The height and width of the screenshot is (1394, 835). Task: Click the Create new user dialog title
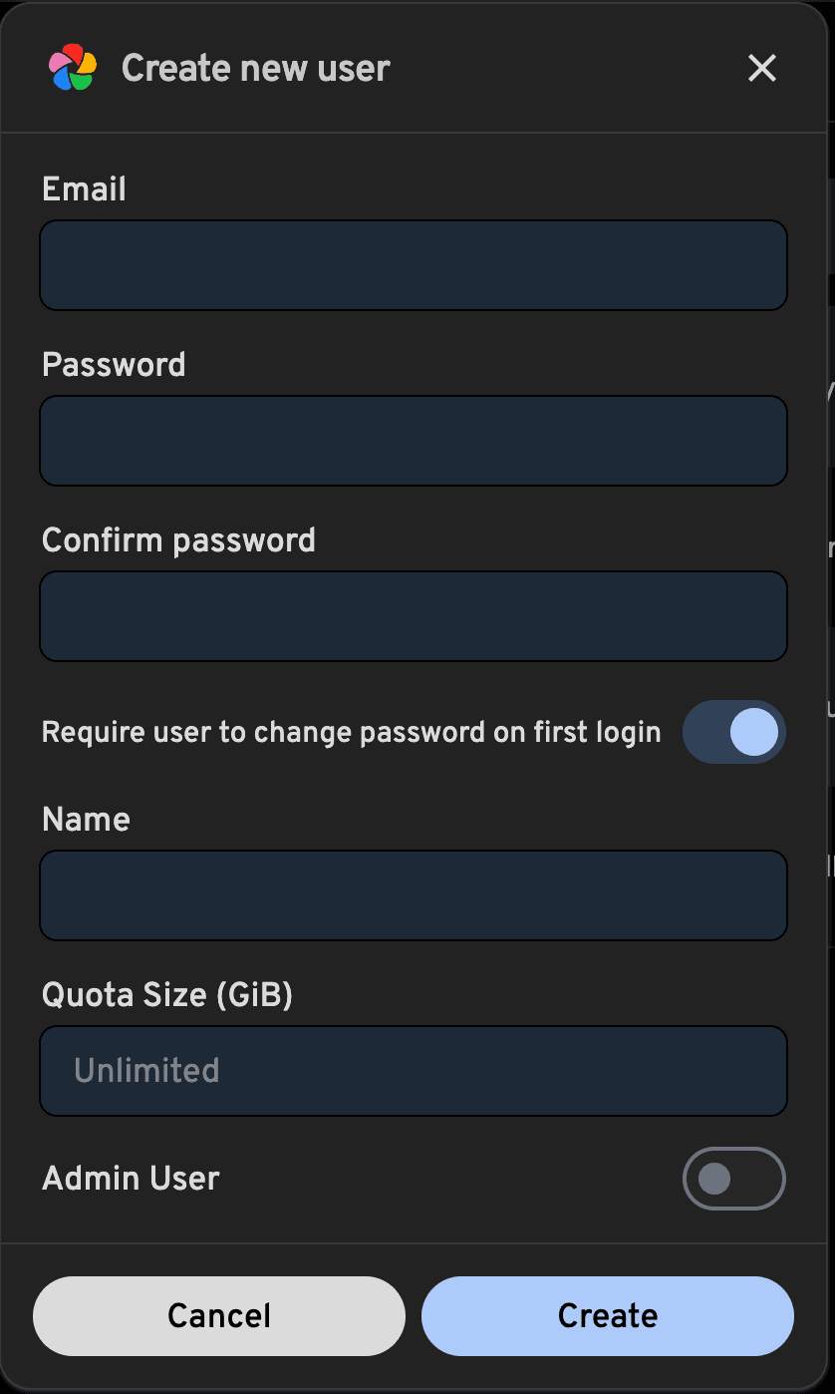click(255, 68)
